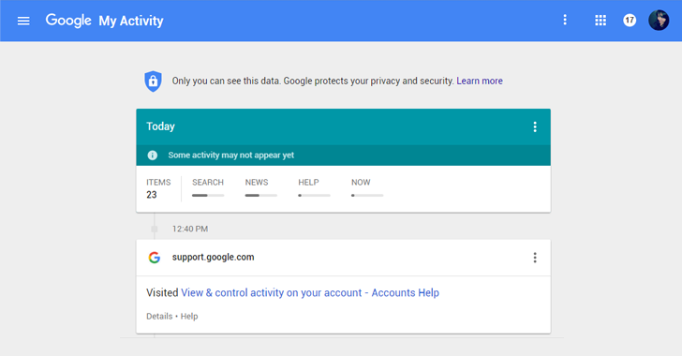Screen dimensions: 682x356
Task: Click the HELP activity progress bar
Action: point(314,196)
